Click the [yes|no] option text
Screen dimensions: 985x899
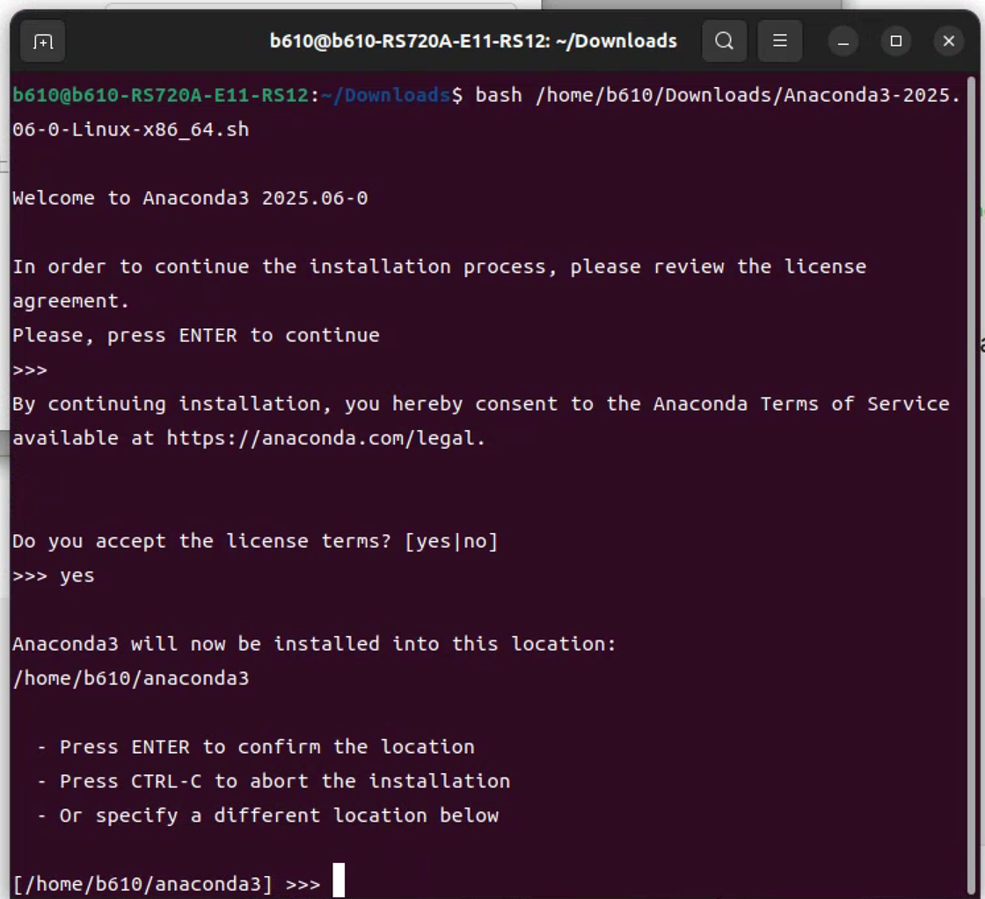tap(451, 541)
